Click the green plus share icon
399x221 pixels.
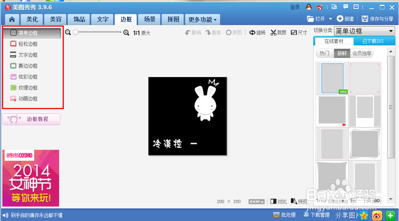tap(390, 215)
